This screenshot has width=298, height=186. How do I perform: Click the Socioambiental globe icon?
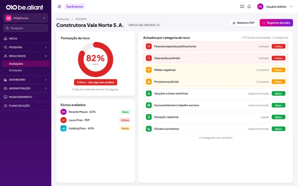(149, 105)
